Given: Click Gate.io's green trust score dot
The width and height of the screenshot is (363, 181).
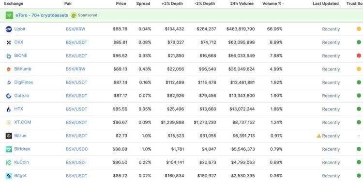Looking at the screenshot, I should click(x=359, y=96).
